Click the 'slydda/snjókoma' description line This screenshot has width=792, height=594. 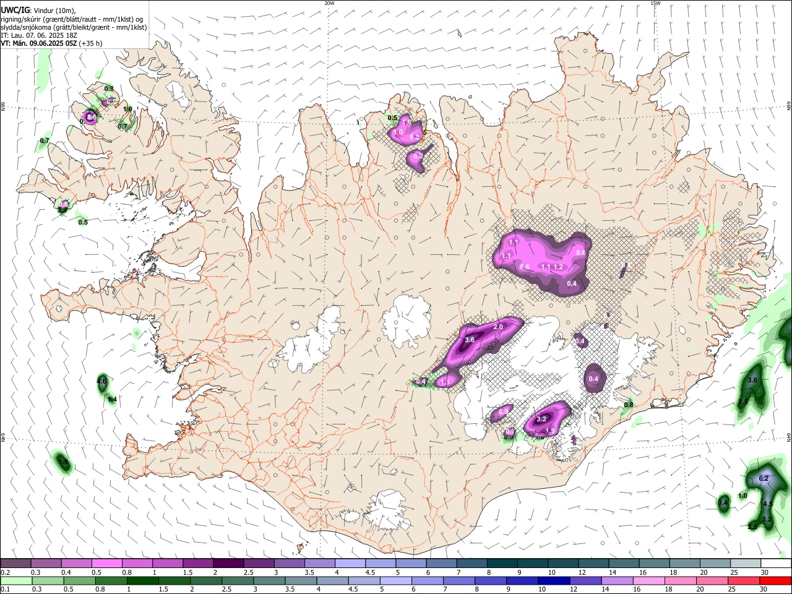74,27
